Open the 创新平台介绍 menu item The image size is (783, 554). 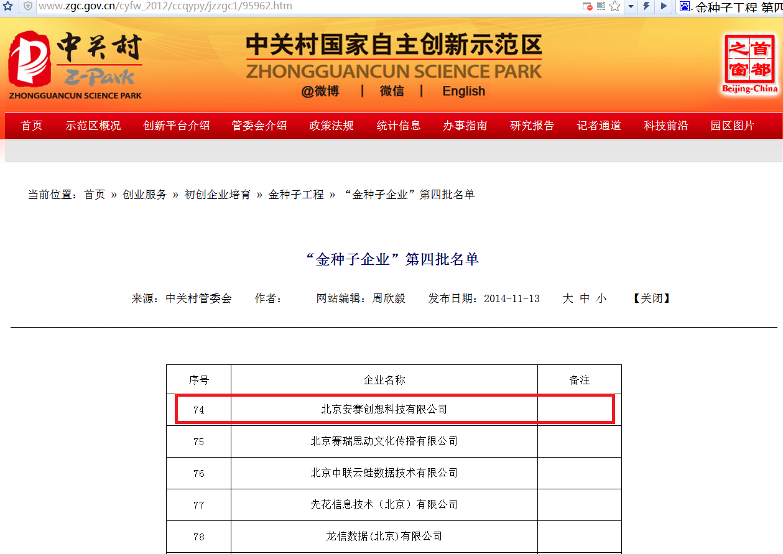click(177, 126)
